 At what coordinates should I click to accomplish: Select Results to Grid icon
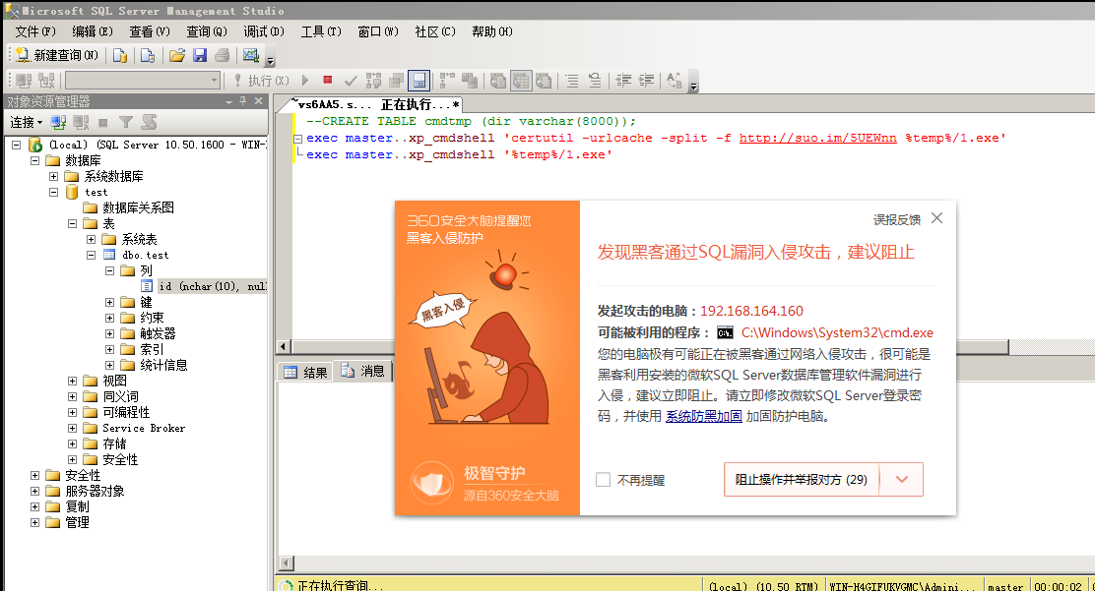pyautogui.click(x=521, y=81)
